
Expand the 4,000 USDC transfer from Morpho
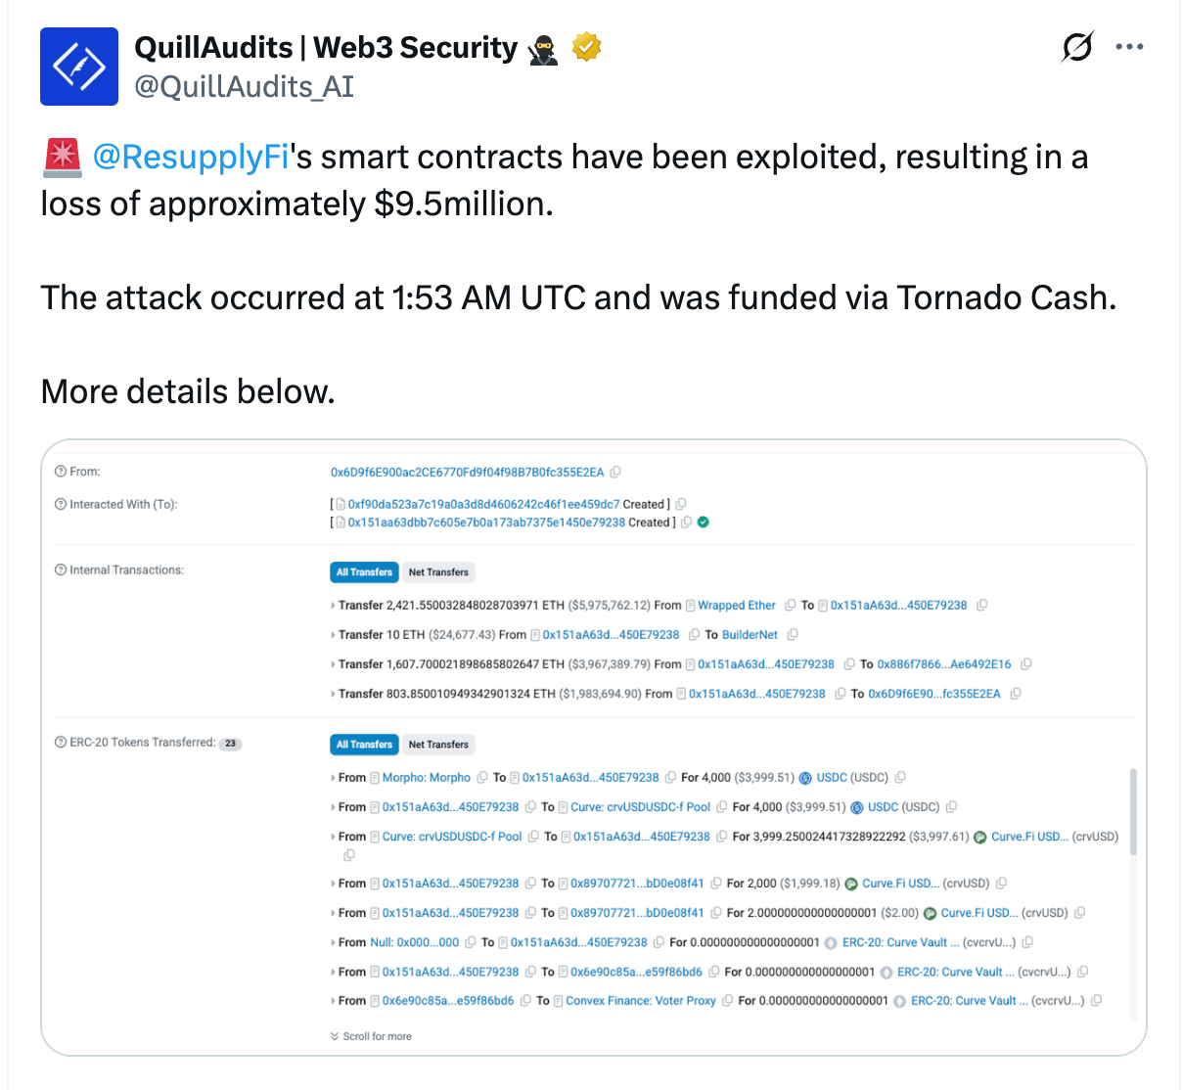pos(334,777)
